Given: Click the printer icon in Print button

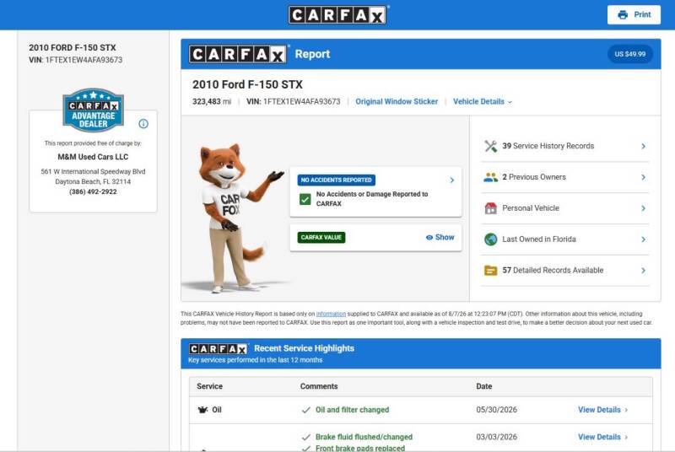Looking at the screenshot, I should click(623, 15).
